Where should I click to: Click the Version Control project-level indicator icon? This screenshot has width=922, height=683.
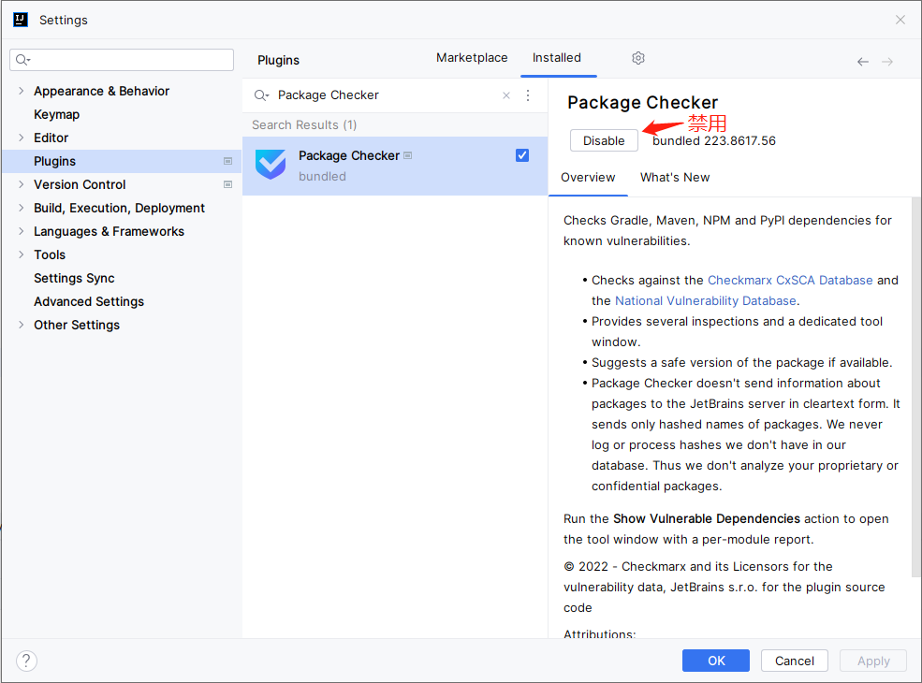[227, 184]
